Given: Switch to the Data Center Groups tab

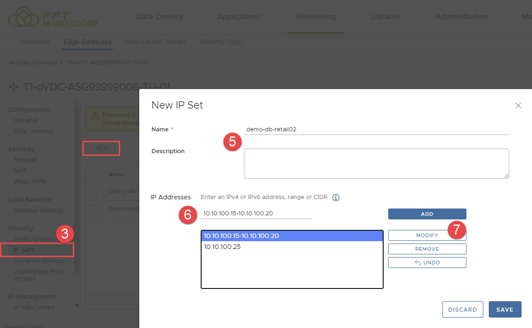Looking at the screenshot, I should point(155,42).
